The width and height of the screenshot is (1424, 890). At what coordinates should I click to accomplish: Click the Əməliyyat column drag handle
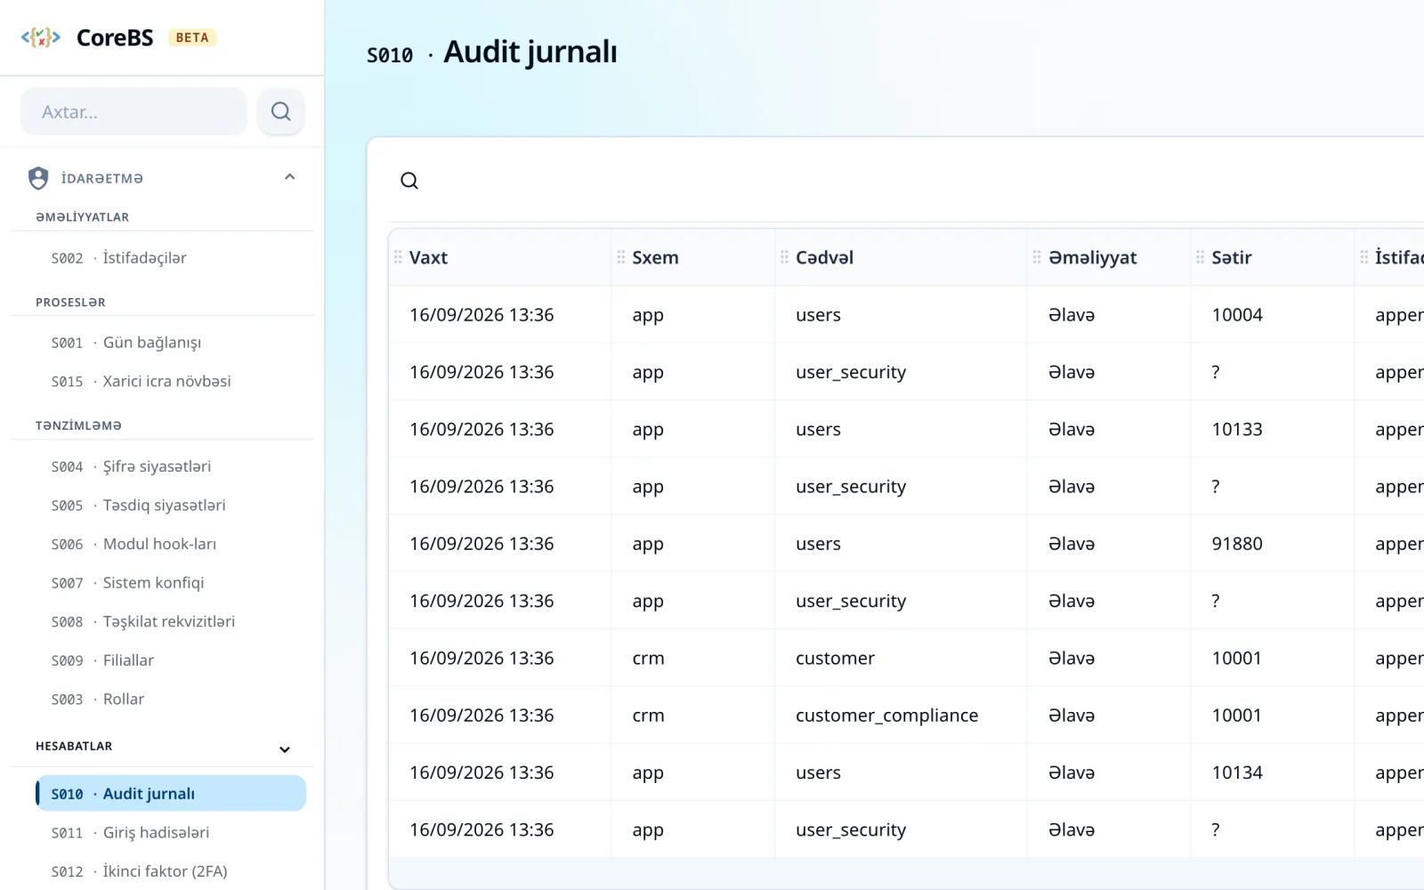(1037, 257)
